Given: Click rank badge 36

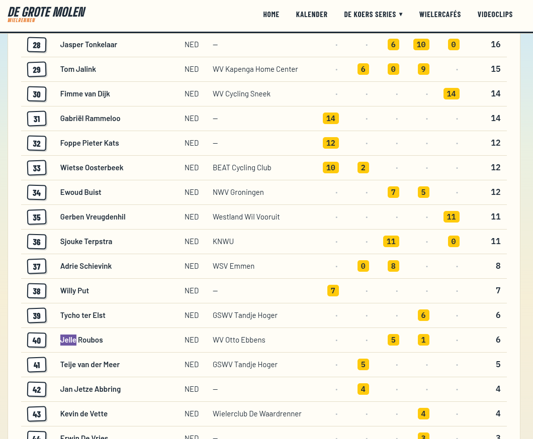Looking at the screenshot, I should point(37,242).
